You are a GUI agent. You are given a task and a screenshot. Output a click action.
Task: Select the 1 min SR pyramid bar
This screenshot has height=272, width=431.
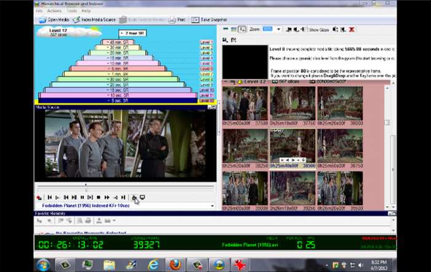point(118,74)
